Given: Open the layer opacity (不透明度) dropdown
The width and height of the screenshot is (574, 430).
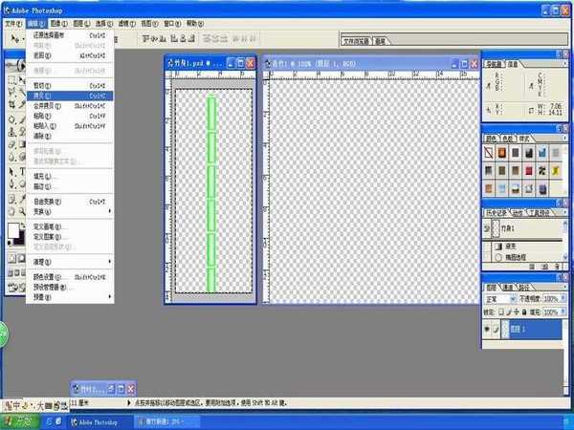Looking at the screenshot, I should coord(564,298).
